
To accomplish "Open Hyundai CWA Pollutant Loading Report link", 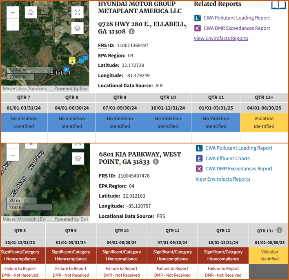I will pyautogui.click(x=237, y=18).
